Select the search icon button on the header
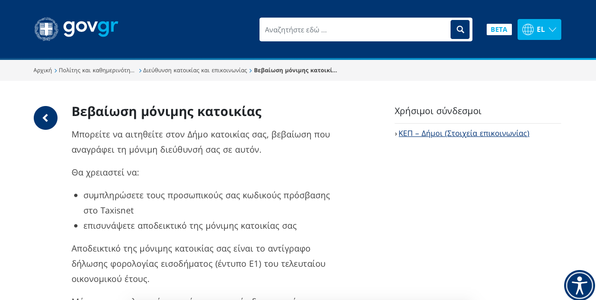596x300 pixels. pos(460,29)
